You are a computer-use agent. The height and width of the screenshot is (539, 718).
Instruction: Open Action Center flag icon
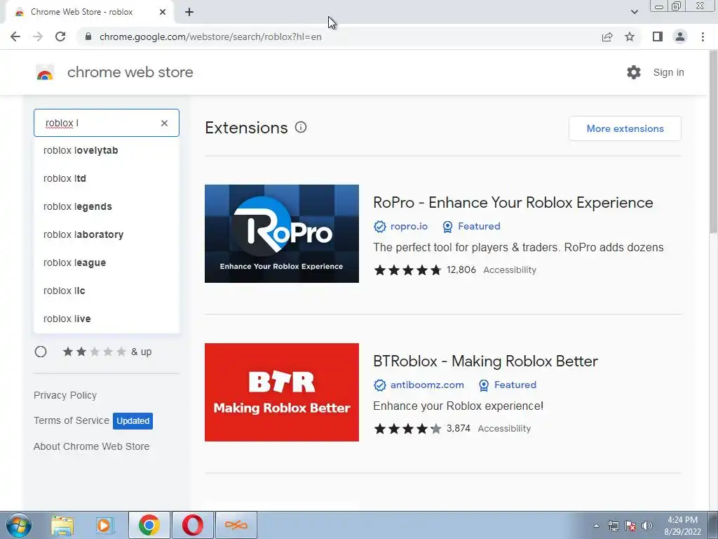(x=630, y=526)
